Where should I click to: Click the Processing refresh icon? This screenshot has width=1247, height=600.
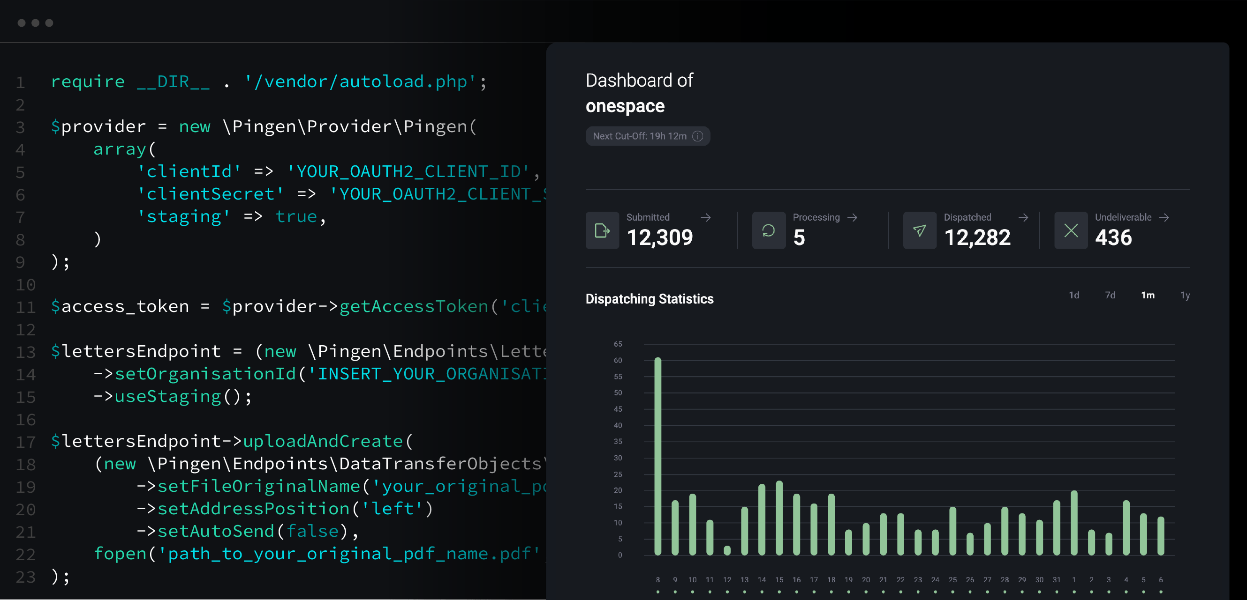point(769,231)
